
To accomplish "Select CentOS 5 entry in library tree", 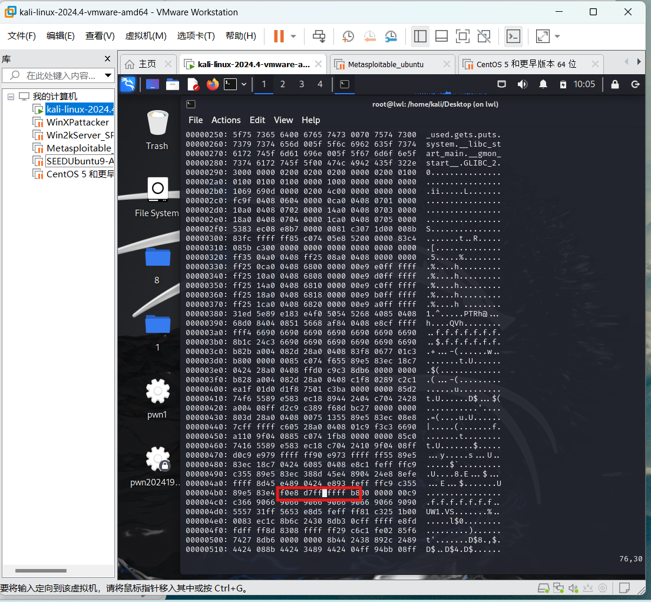I will coord(80,174).
